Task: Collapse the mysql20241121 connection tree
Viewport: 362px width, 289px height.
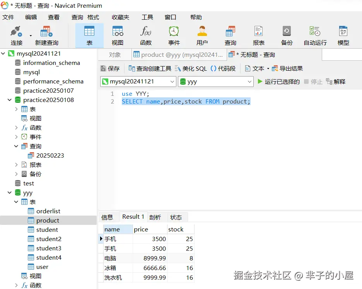Action: coord(3,53)
